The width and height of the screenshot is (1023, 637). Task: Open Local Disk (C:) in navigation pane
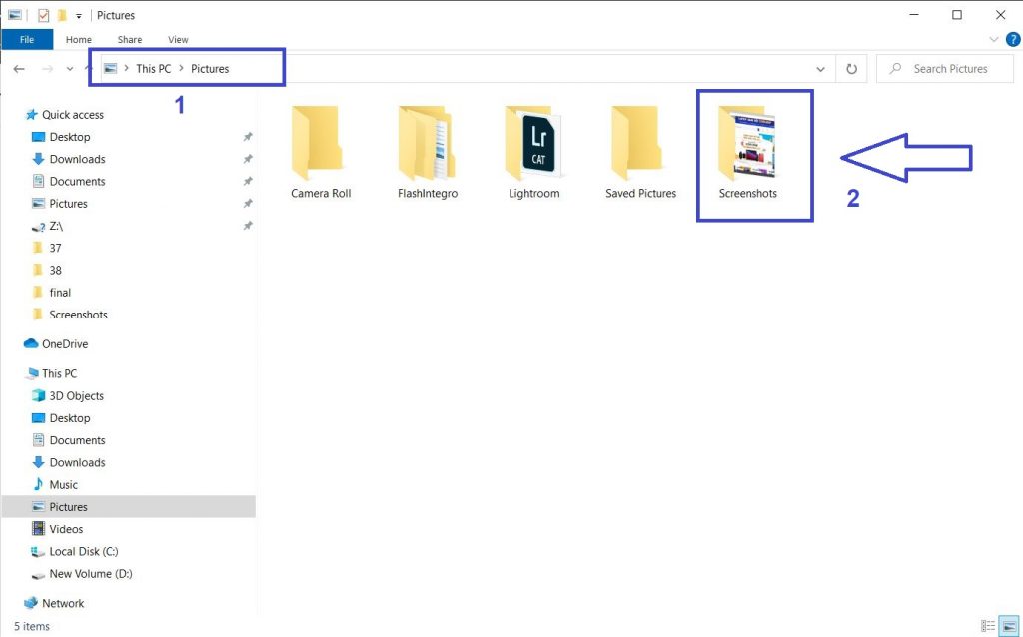(x=84, y=551)
